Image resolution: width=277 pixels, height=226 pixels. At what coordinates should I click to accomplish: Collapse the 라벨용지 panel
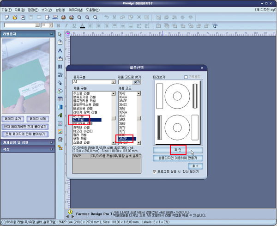[x=52, y=34]
